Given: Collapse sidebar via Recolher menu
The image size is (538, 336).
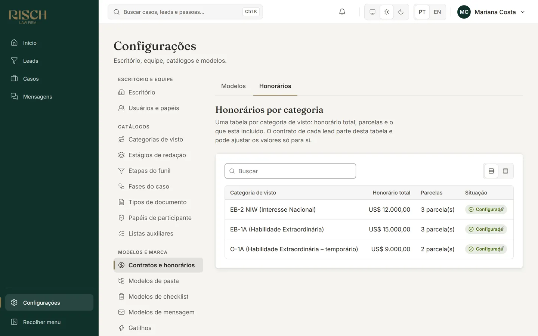Looking at the screenshot, I should coord(49,322).
